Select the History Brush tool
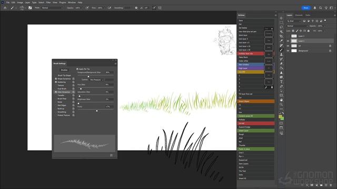This screenshot has width=337, height=189. pos(281,59)
